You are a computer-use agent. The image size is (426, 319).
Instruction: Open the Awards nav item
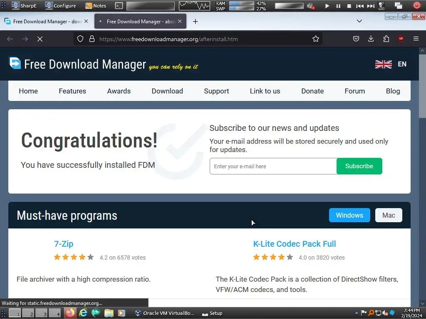(x=119, y=91)
